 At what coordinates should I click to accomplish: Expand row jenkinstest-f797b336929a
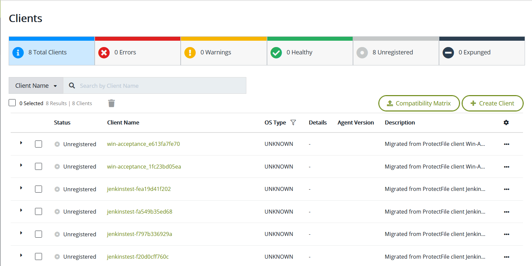[21, 233]
